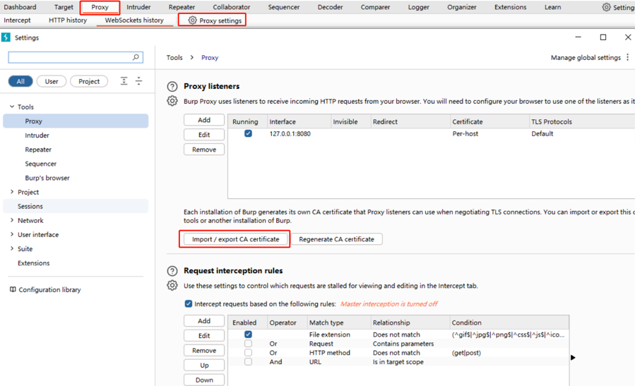
Task: Expand the Suite tree section
Action: (x=12, y=248)
